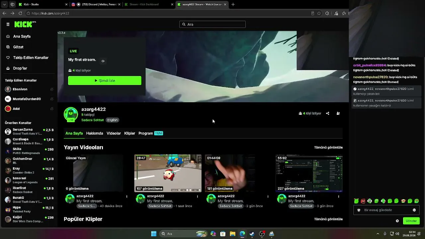
Task: Toggle notifications for MustafaDurden00 channel
Action: click(52, 99)
